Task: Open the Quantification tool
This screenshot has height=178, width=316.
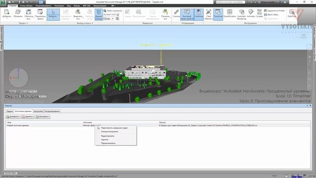Action: click(x=230, y=14)
